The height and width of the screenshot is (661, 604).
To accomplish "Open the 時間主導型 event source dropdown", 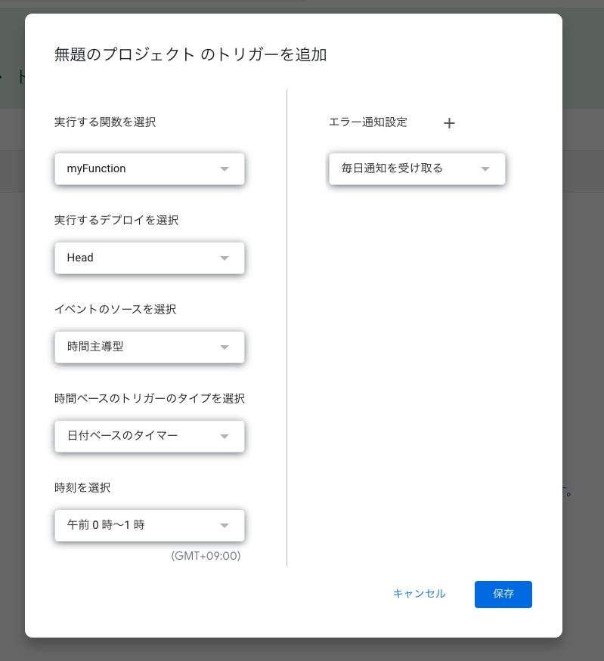I will point(149,347).
